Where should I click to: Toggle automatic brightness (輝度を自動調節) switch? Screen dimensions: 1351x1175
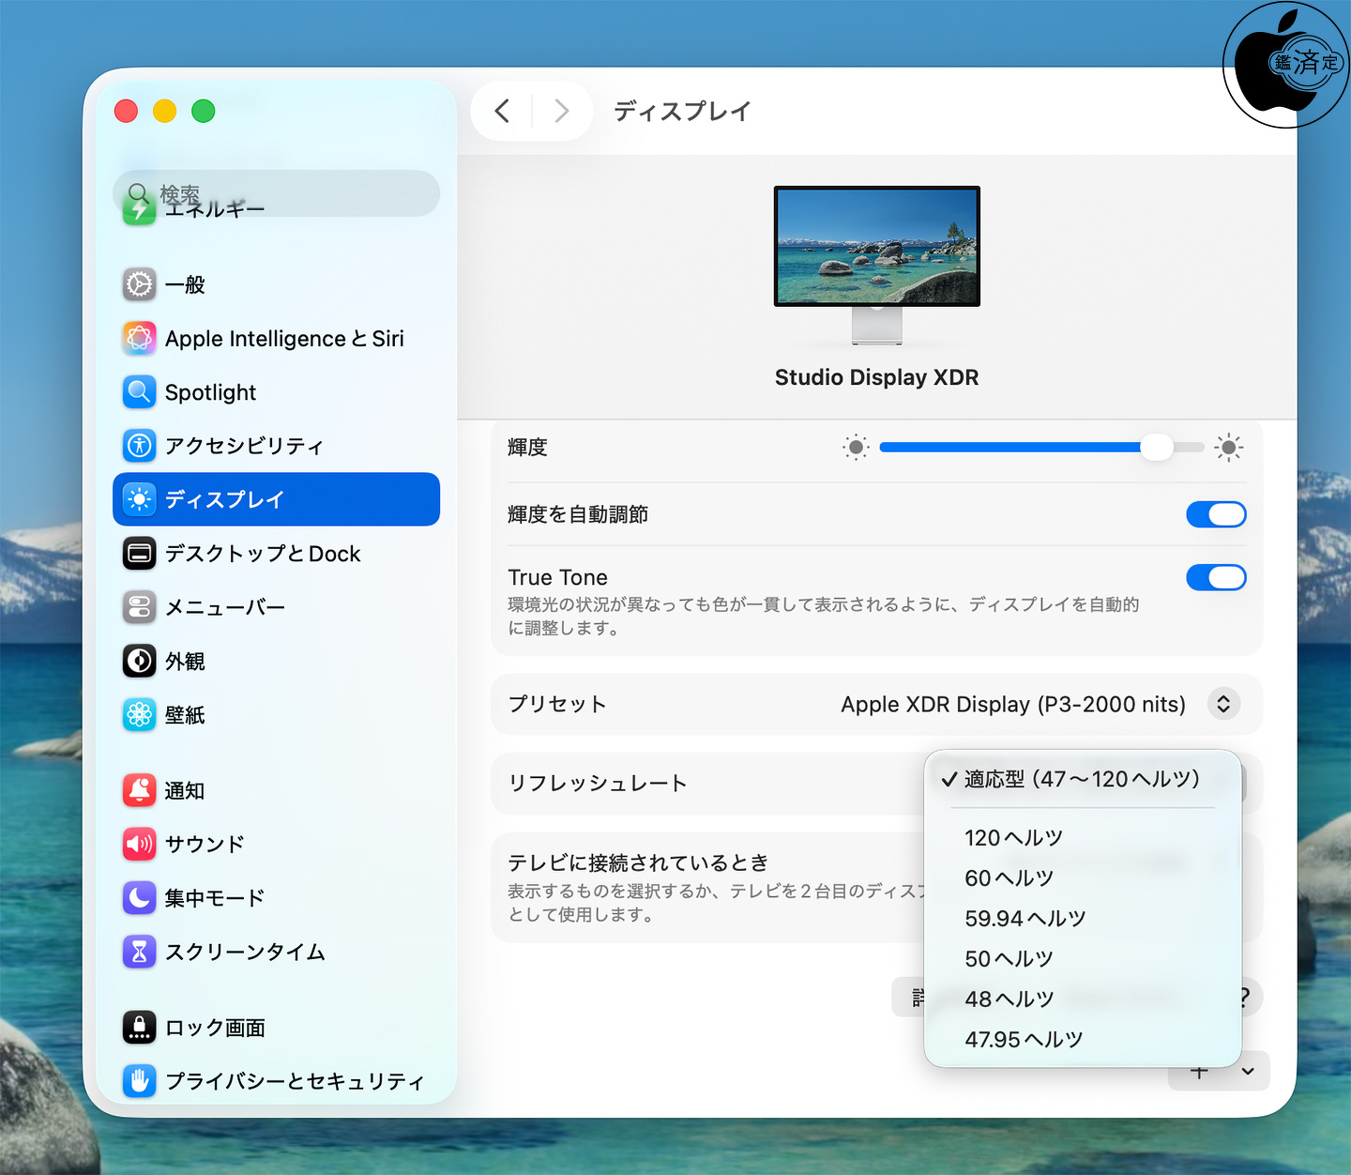[1216, 514]
